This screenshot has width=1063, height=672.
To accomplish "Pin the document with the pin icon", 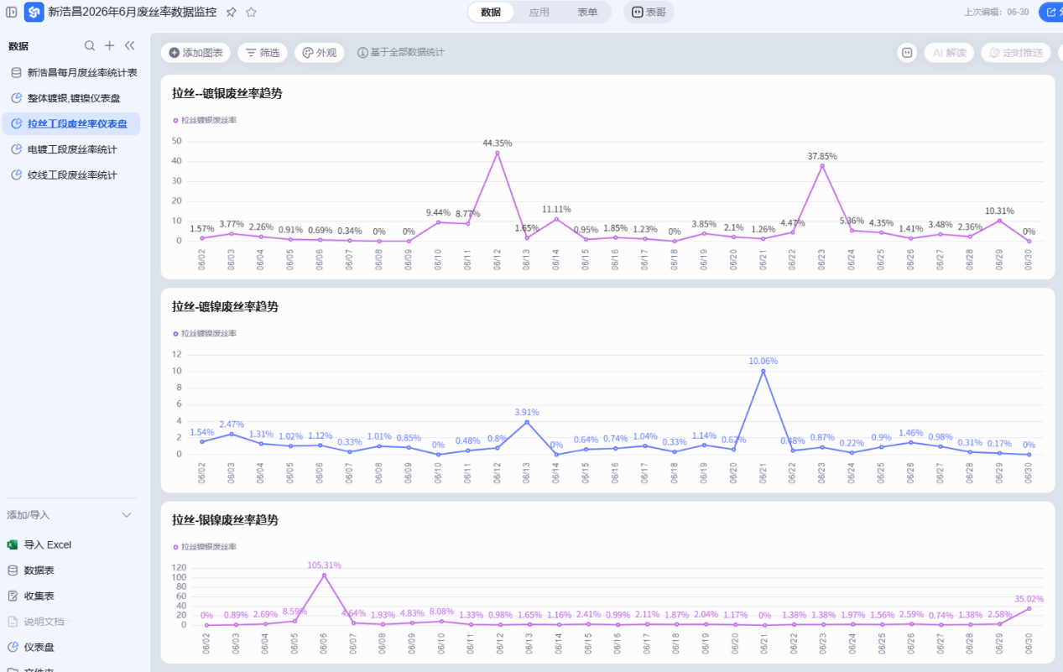I will [232, 13].
